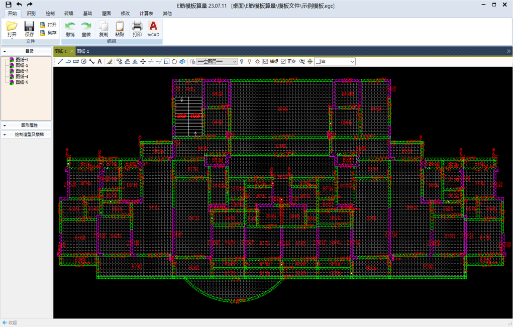Click the 另存 save-as button

(x=48, y=33)
